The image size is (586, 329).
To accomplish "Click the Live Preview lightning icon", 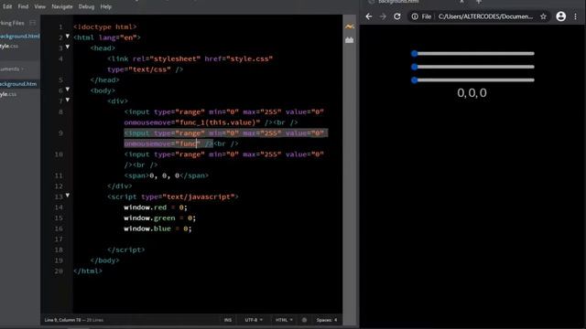I will coord(350,27).
